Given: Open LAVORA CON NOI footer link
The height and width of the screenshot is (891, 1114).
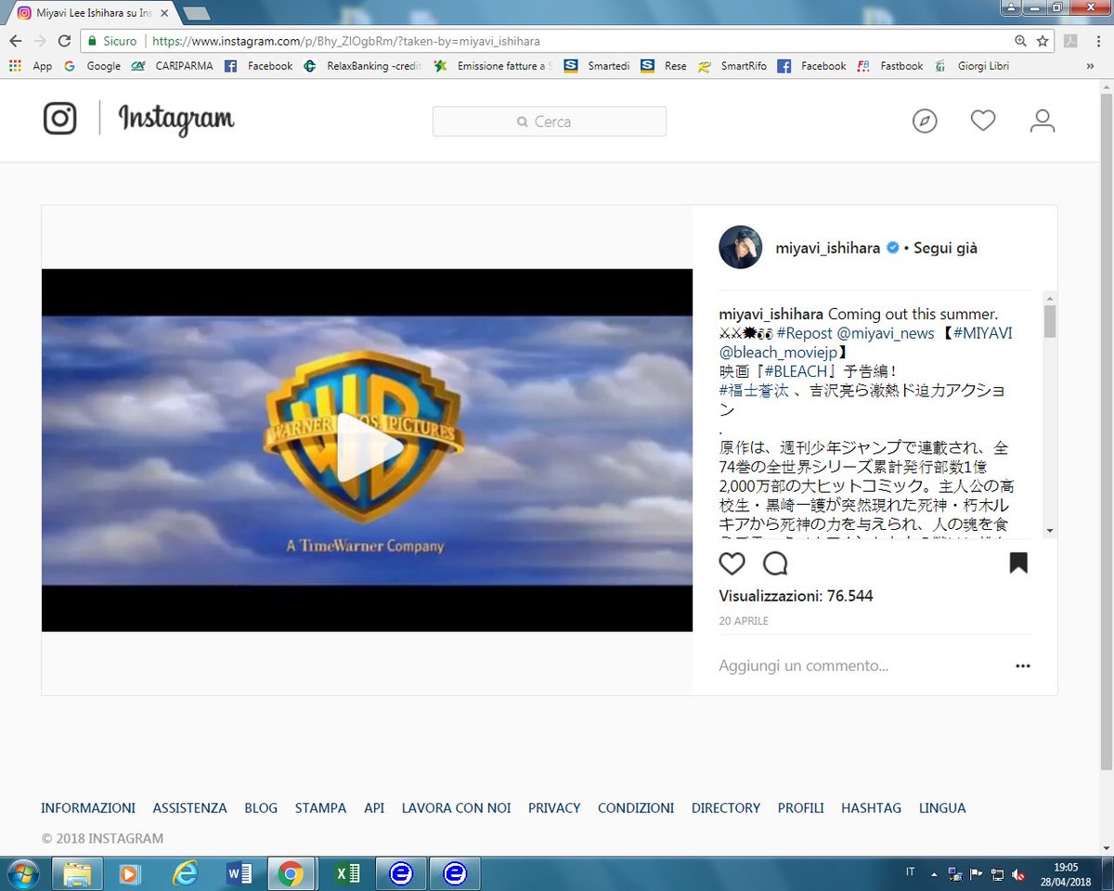Looking at the screenshot, I should pos(457,808).
